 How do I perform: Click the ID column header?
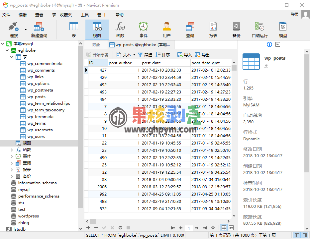pos(98,63)
